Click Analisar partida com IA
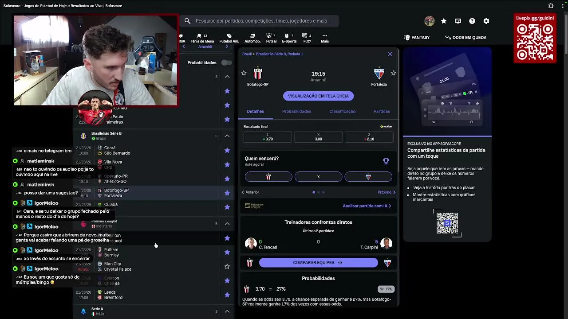This screenshot has width=568, height=319. click(x=367, y=206)
